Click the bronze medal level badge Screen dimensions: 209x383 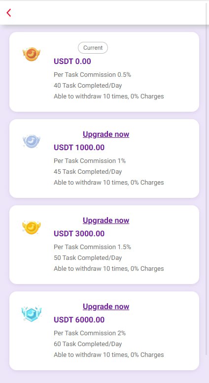(x=32, y=54)
